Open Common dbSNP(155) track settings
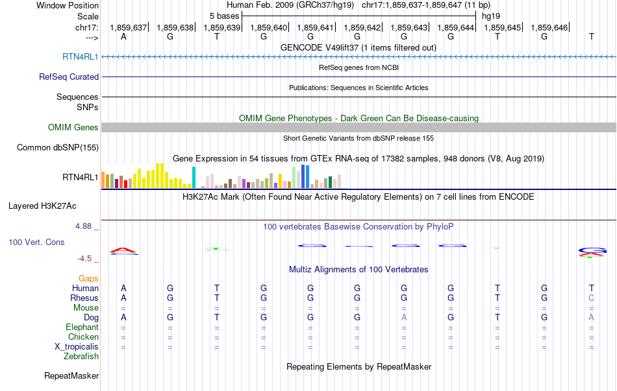This screenshot has width=617, height=391. 58,147
